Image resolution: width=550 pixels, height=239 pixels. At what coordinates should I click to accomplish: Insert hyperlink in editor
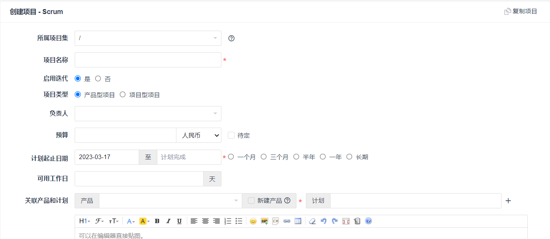pos(287,221)
